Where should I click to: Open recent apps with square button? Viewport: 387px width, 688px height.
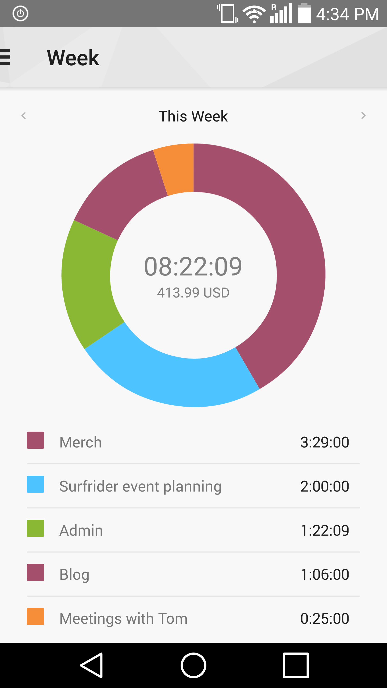(x=296, y=665)
